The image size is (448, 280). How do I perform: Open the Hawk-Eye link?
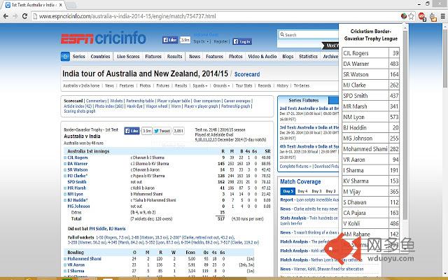point(134,106)
